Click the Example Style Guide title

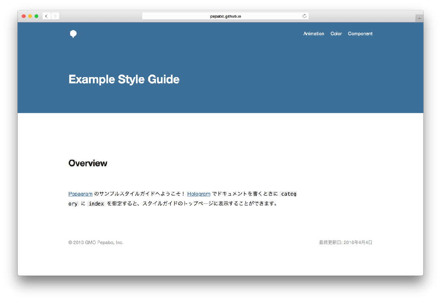(x=124, y=79)
